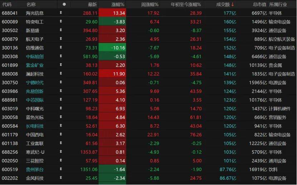This screenshot has width=297, height=185.
Task: Sort by 涨幅% column header
Action: tap(117, 5)
